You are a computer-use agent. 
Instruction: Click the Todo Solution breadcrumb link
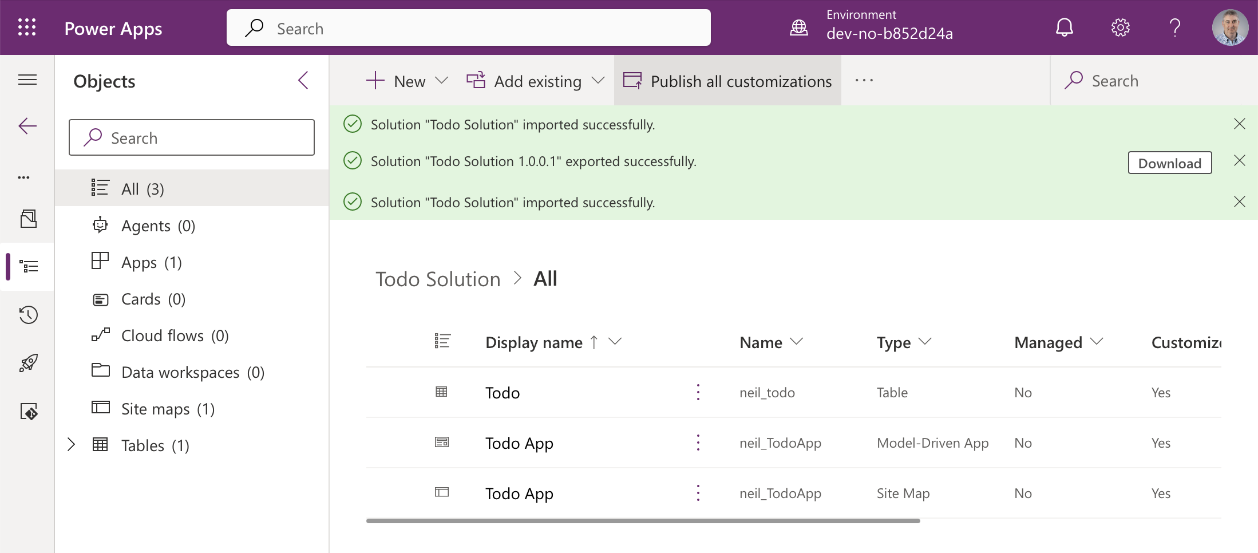(438, 279)
